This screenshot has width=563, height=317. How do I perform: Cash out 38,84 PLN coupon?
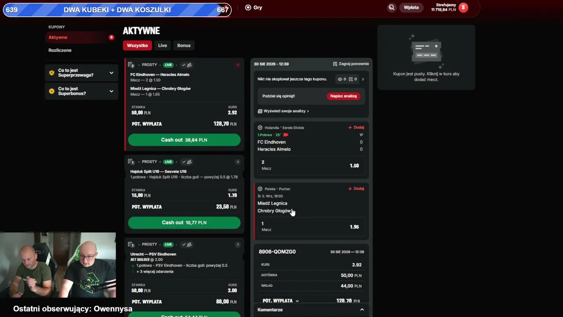184,140
